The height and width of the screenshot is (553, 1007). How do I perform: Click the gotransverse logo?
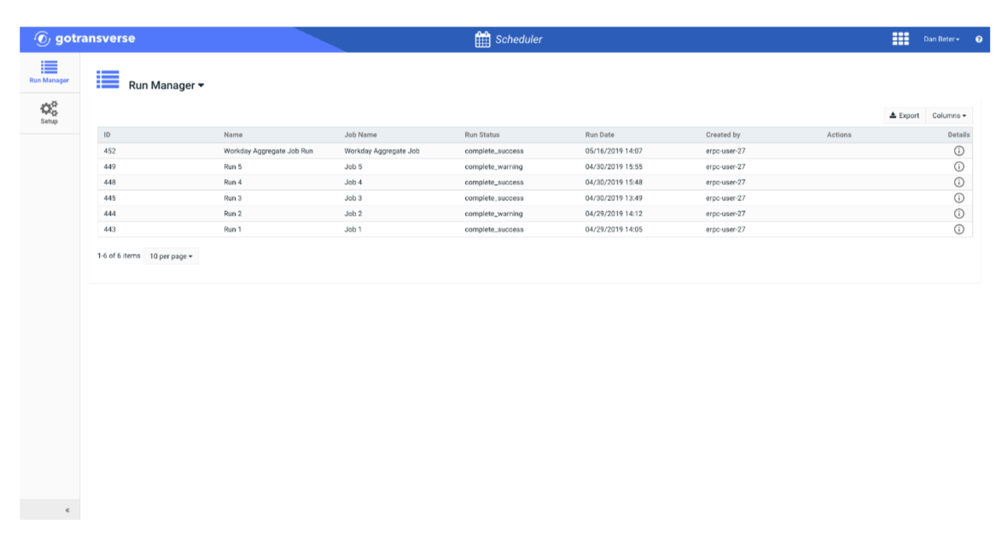85,38
